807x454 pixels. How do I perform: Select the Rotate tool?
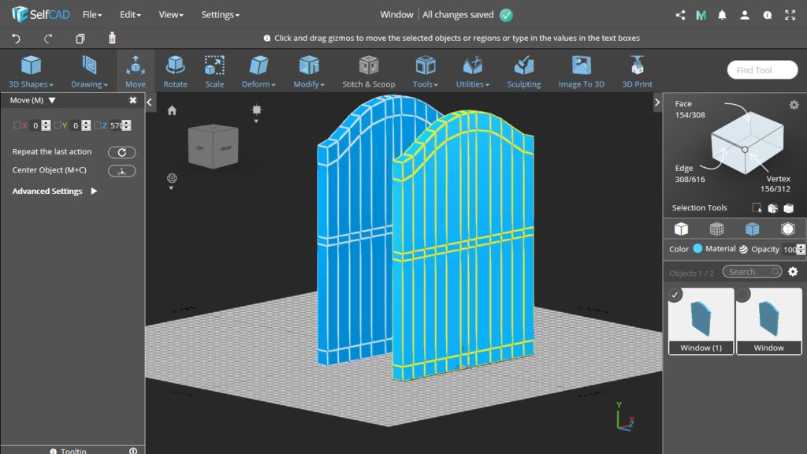pos(175,71)
